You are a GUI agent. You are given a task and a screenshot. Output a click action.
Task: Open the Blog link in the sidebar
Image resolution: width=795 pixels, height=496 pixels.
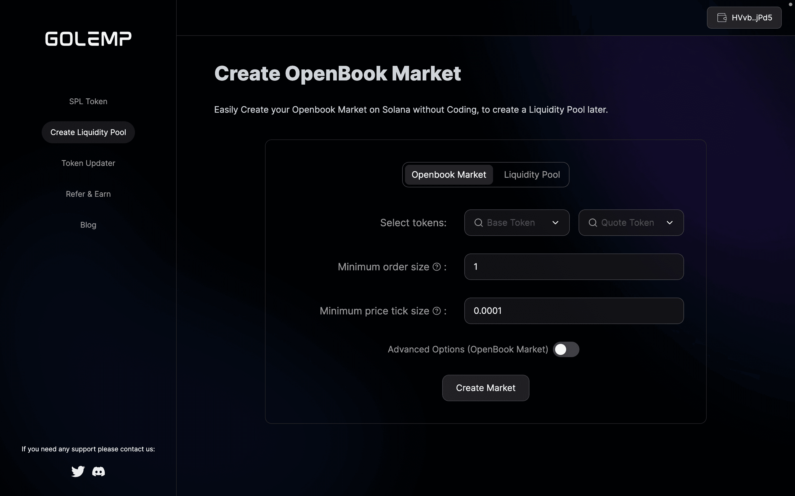88,225
